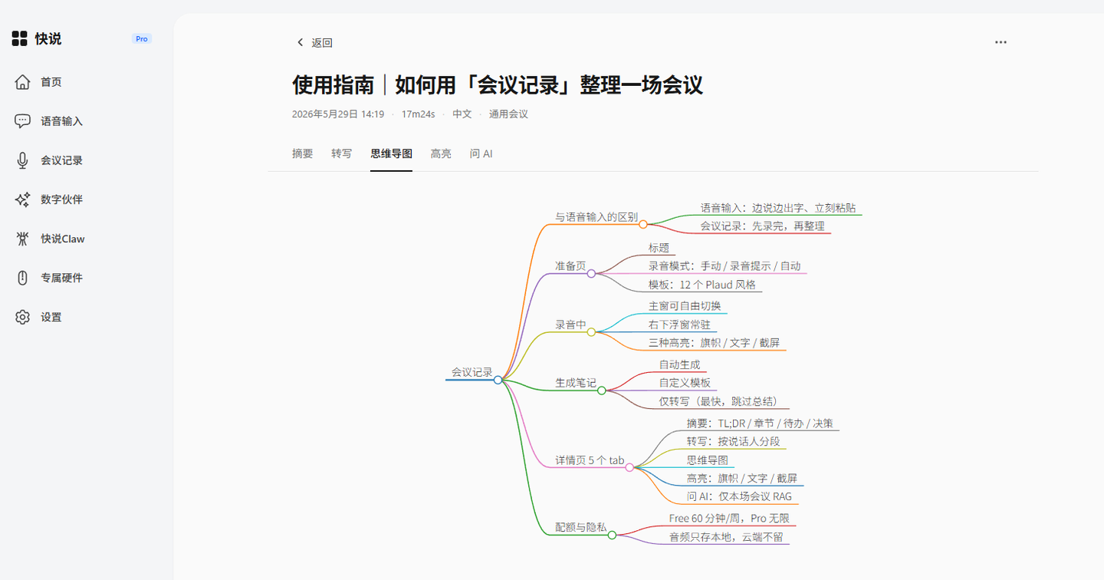Select leaf 问 AI：仅本场会议 RAG

739,497
